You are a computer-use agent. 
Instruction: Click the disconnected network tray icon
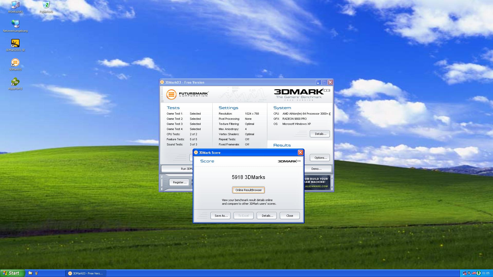(465, 273)
